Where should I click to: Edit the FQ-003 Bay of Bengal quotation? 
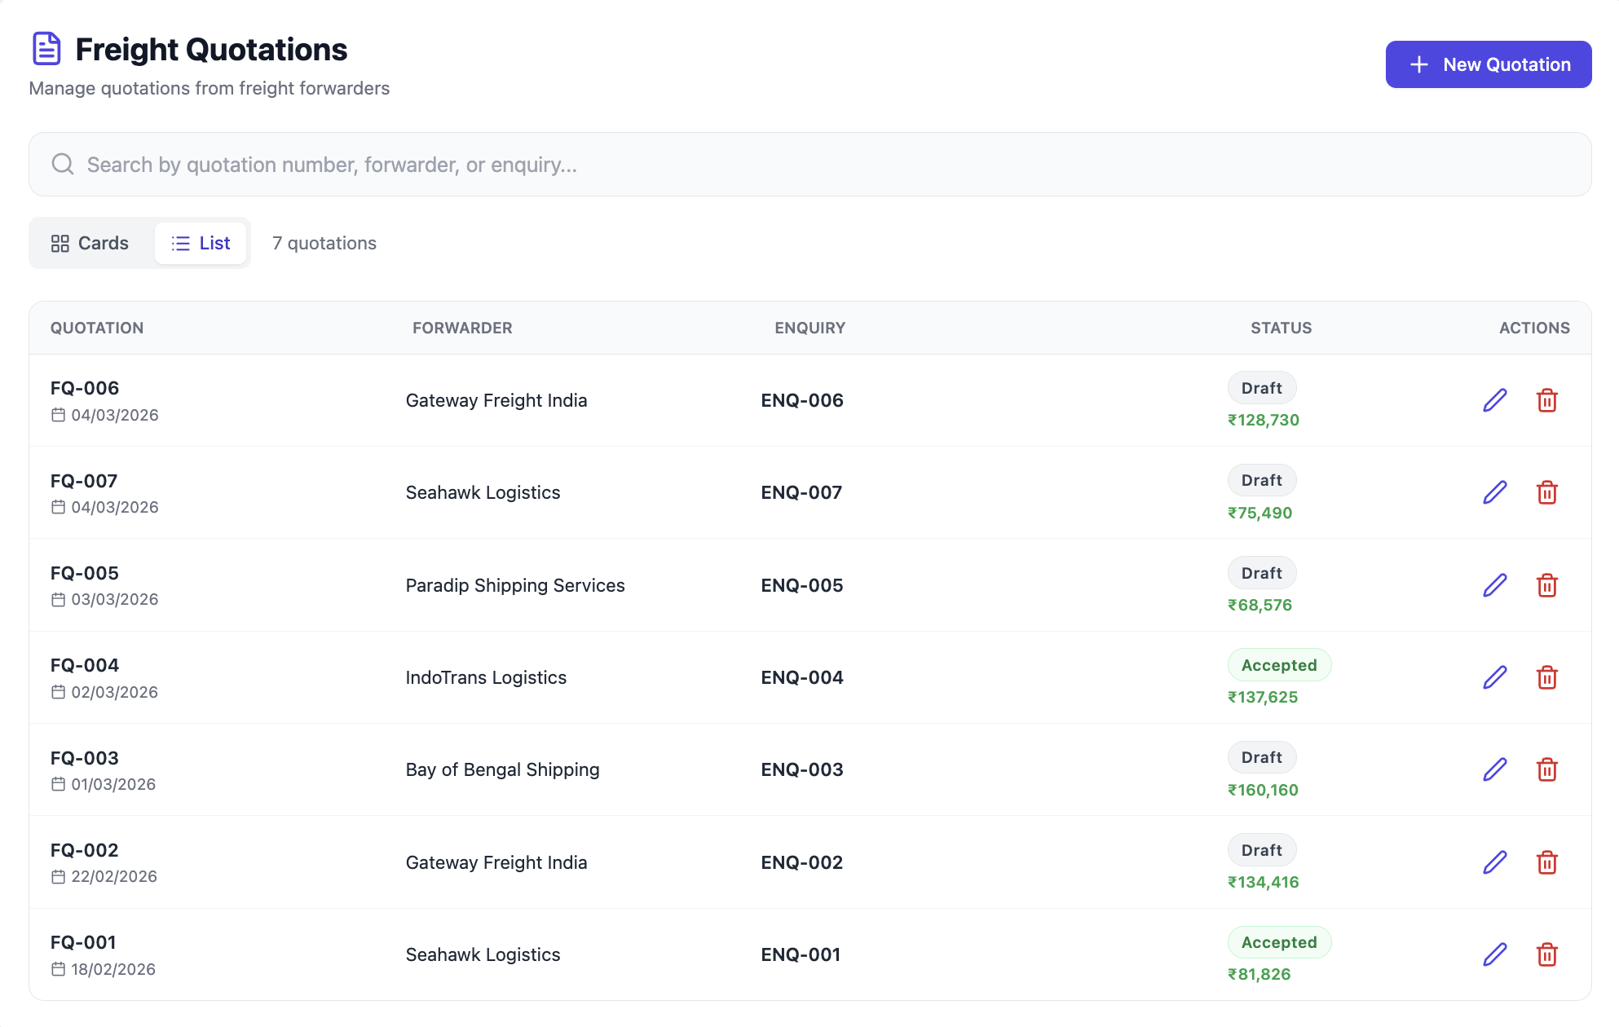click(x=1494, y=769)
